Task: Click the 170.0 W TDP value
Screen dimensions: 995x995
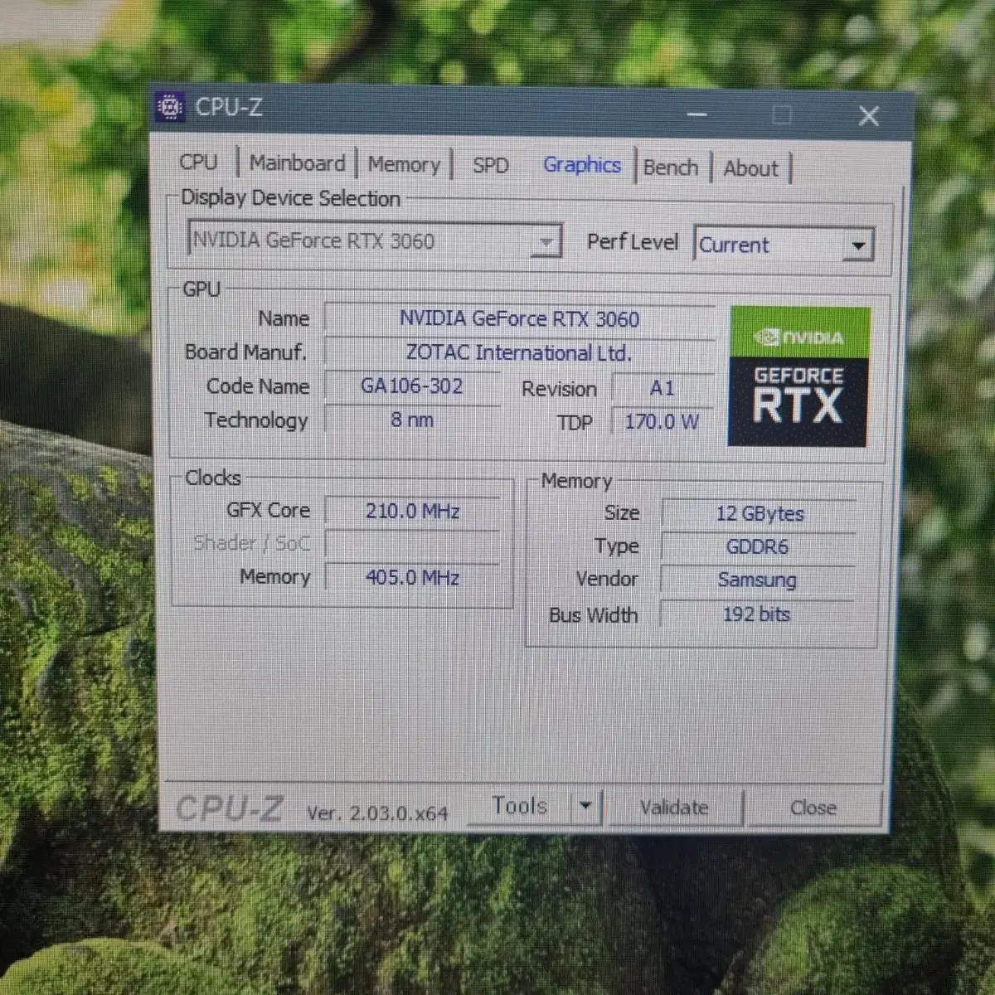Action: tap(663, 421)
